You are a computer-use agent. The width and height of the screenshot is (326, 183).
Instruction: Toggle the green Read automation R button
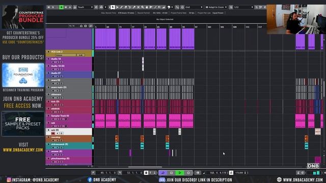(61, 7)
